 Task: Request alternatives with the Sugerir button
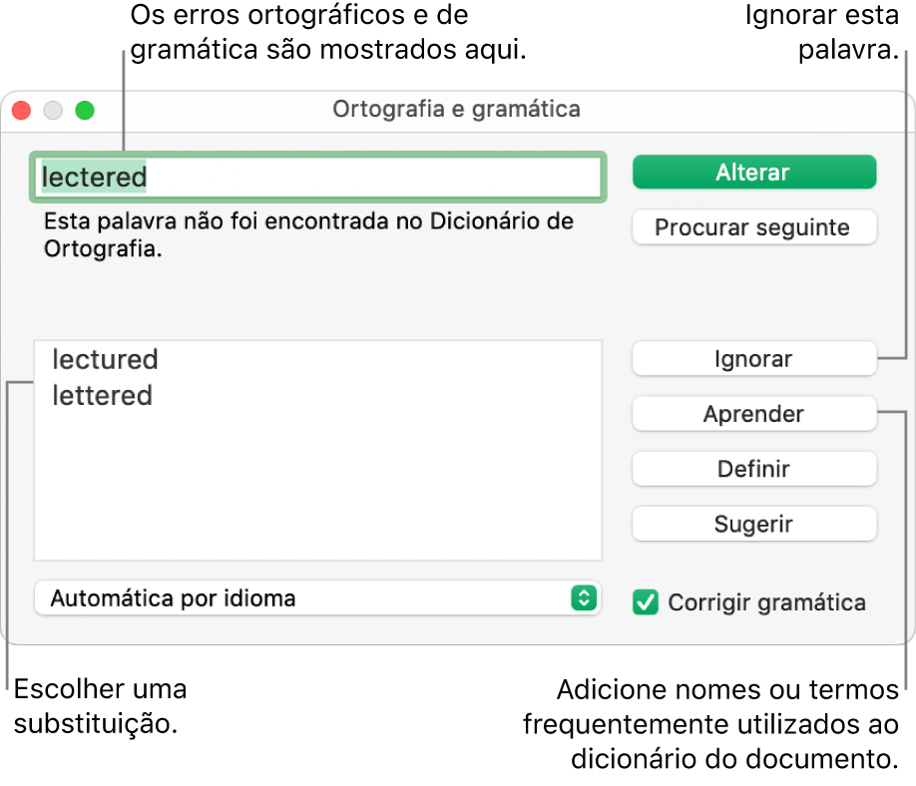pyautogui.click(x=753, y=523)
